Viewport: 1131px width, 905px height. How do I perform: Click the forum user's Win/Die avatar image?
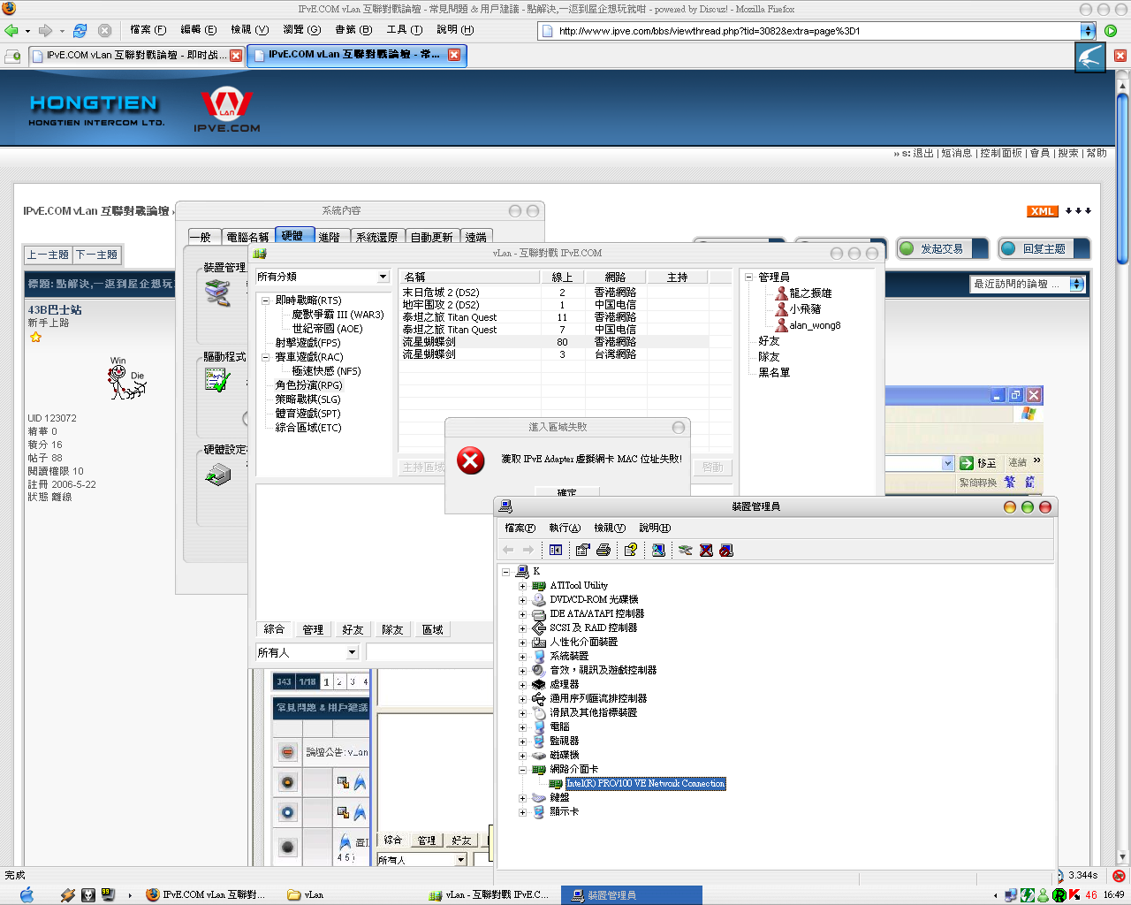click(126, 378)
